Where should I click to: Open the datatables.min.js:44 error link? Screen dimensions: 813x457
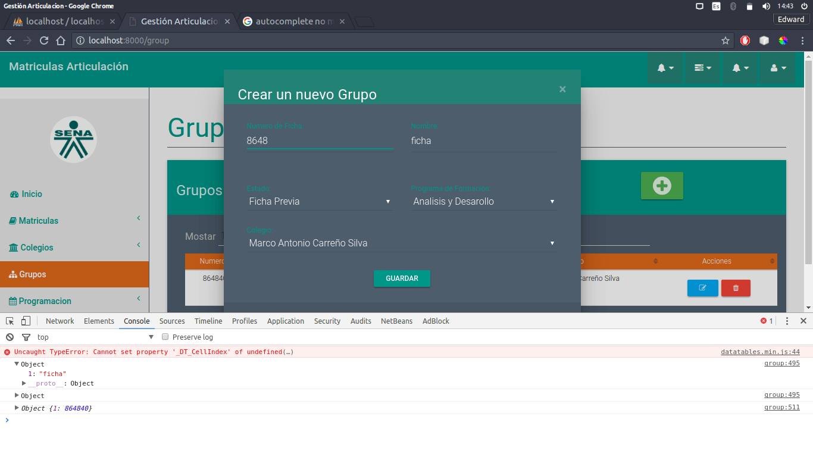[760, 352]
